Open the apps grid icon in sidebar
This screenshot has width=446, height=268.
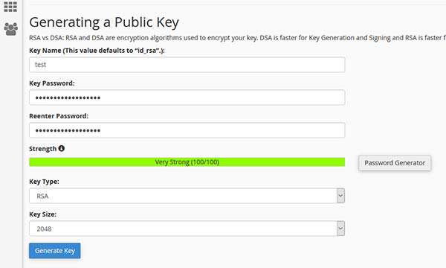[10, 6]
